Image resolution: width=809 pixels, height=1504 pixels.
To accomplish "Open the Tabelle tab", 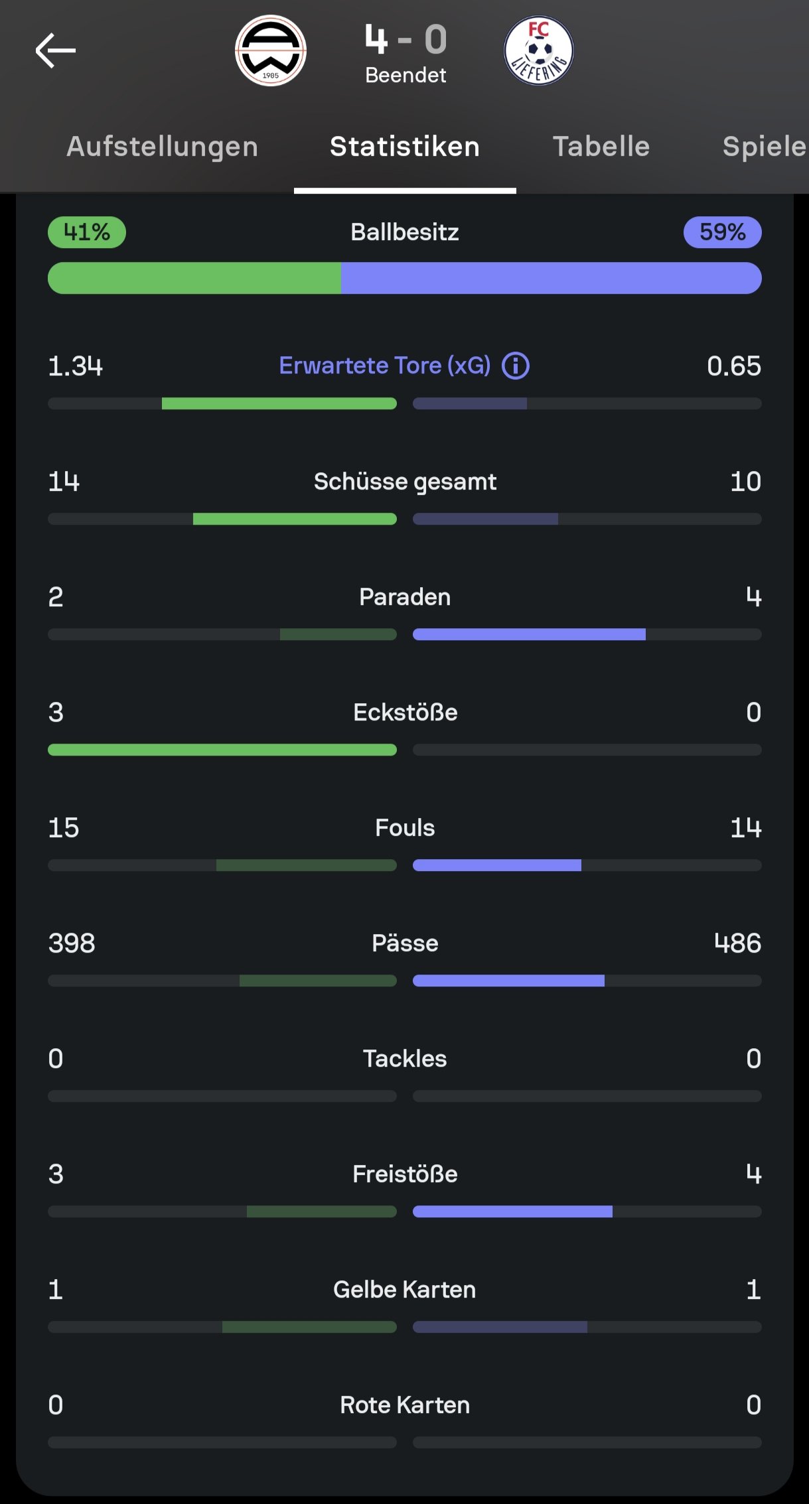I will 601,147.
